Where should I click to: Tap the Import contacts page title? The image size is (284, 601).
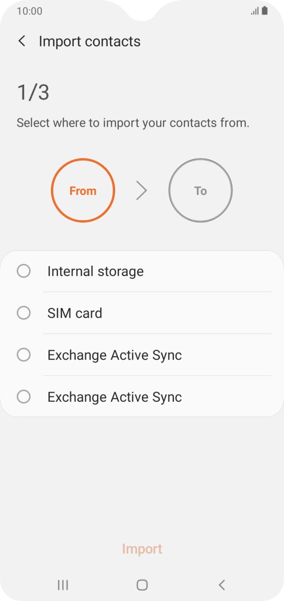[90, 41]
